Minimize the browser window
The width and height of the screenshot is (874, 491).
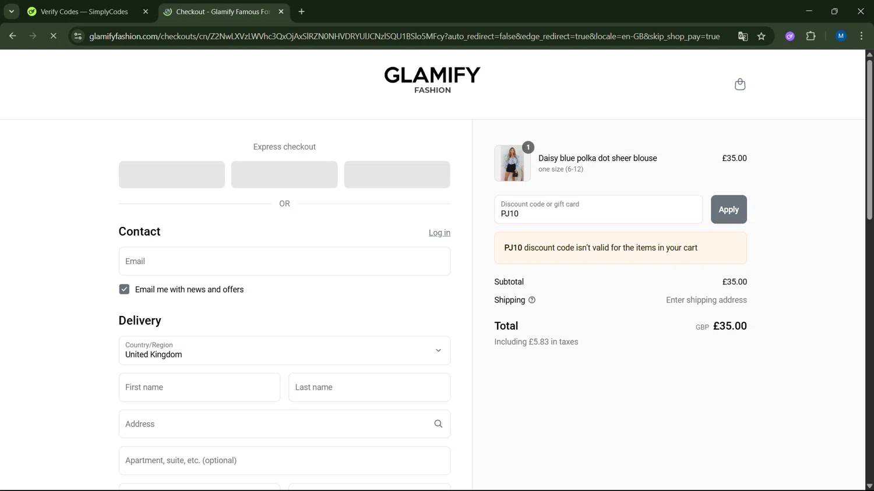click(x=809, y=12)
